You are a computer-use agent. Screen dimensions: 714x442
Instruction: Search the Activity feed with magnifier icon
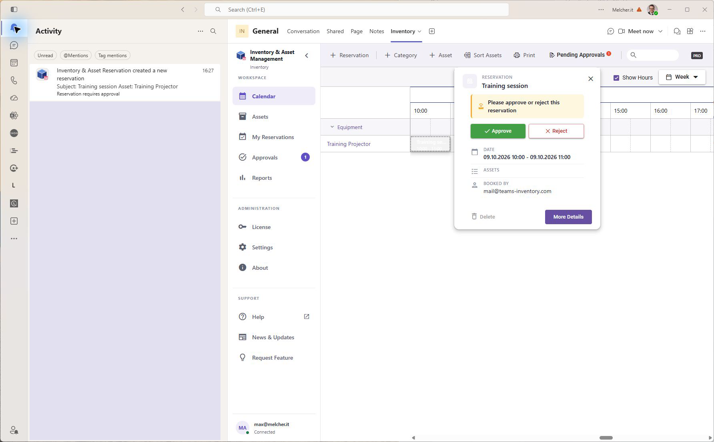(213, 31)
